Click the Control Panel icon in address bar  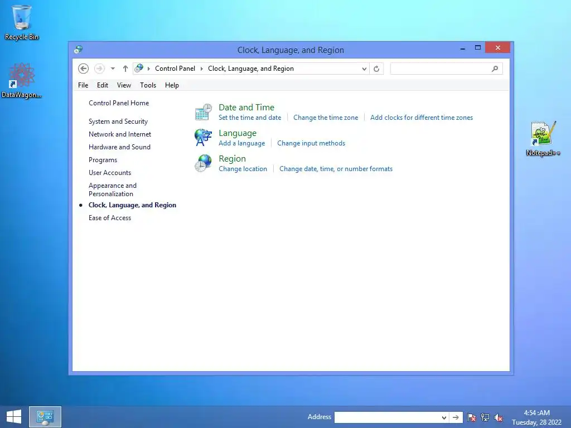pos(139,68)
